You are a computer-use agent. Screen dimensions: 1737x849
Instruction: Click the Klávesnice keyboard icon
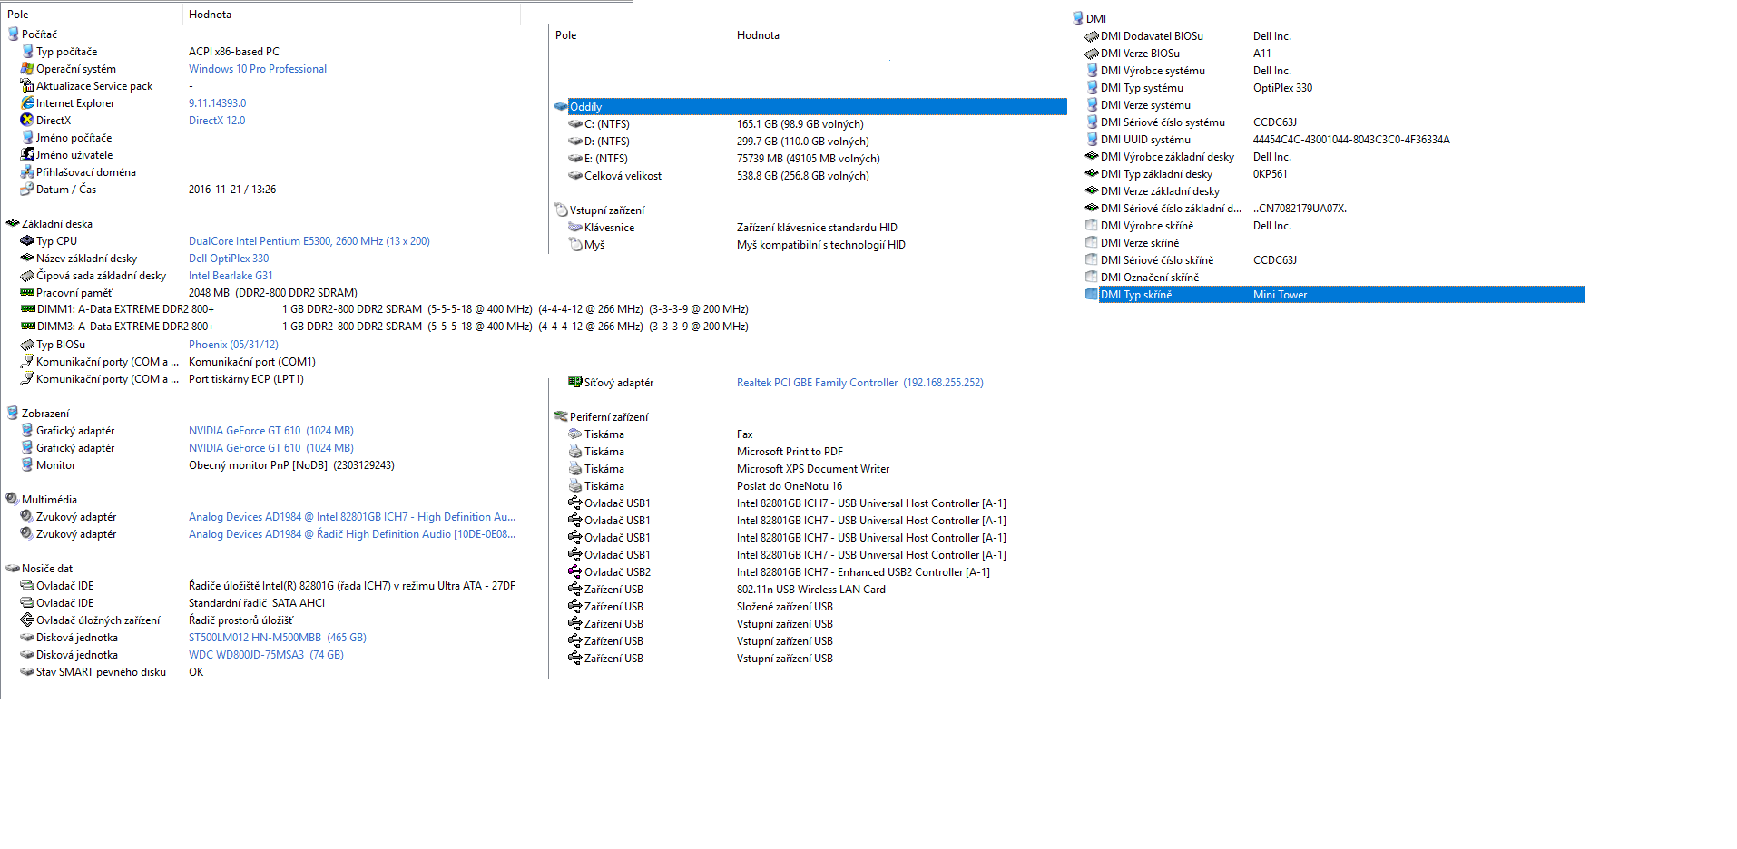coord(575,228)
